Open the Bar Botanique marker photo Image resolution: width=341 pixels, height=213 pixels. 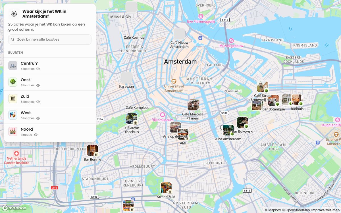pos(273,101)
